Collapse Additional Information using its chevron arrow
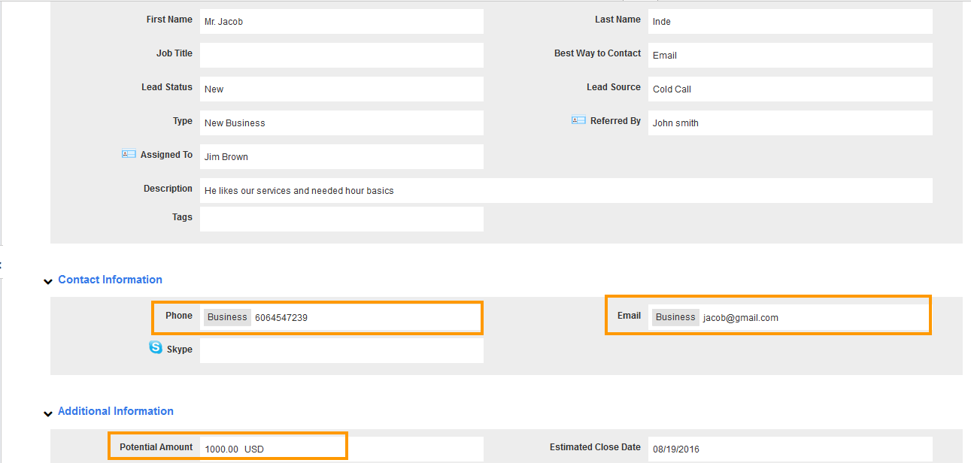 point(48,413)
